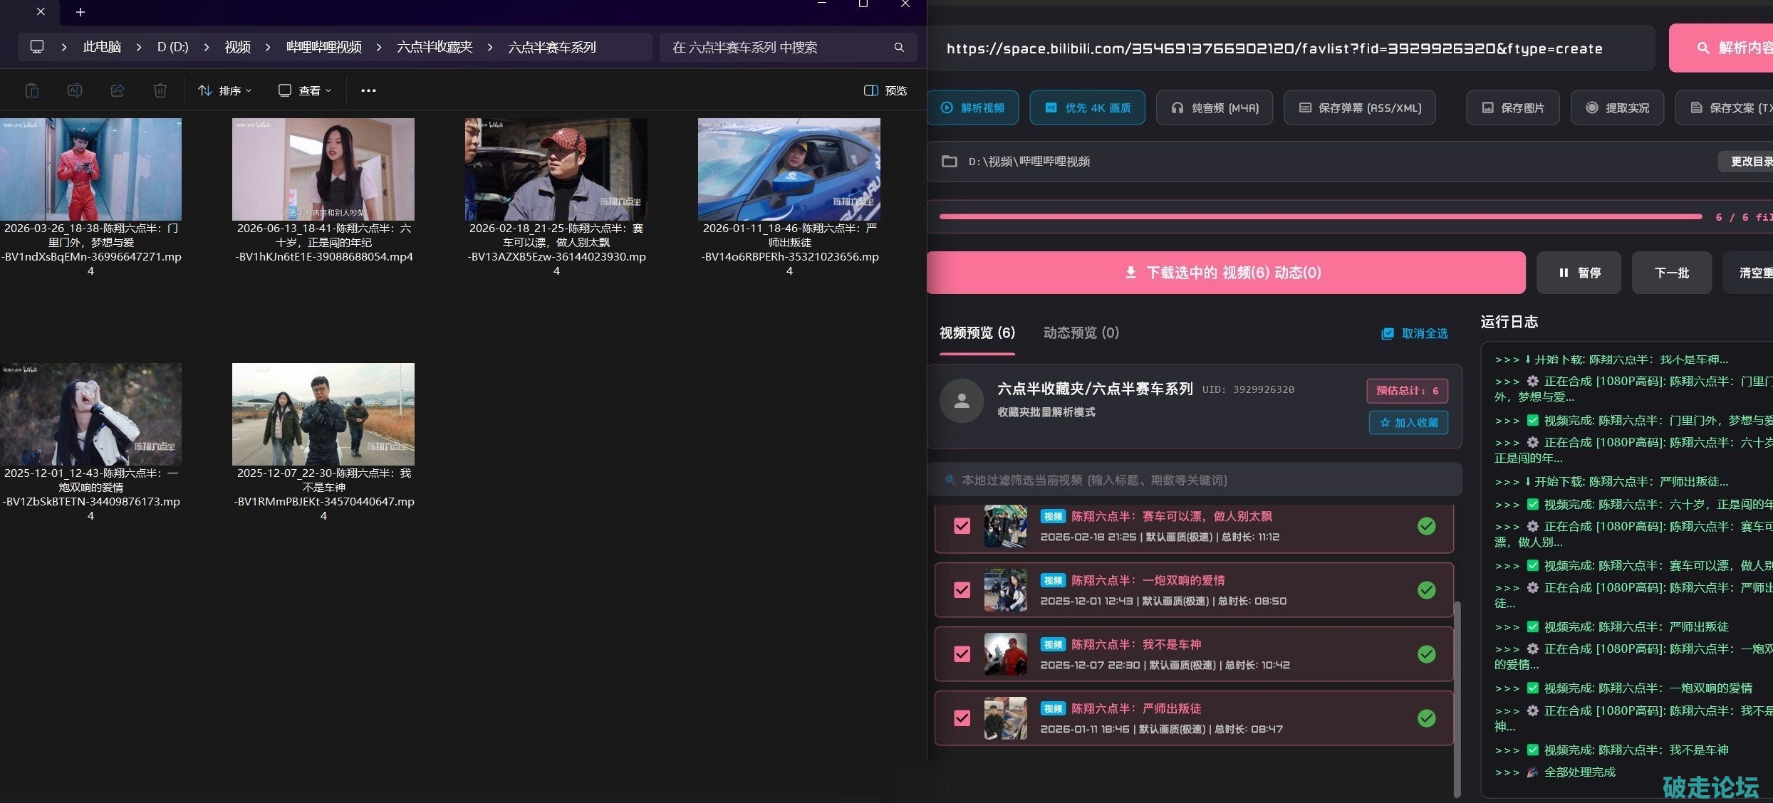Expand the 排序 sort dropdown
The image size is (1773, 803).
225,90
